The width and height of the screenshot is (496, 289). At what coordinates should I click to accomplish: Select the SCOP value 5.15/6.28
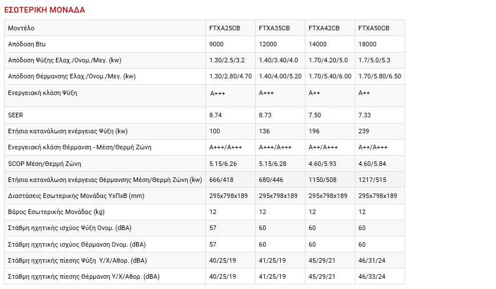point(275,163)
